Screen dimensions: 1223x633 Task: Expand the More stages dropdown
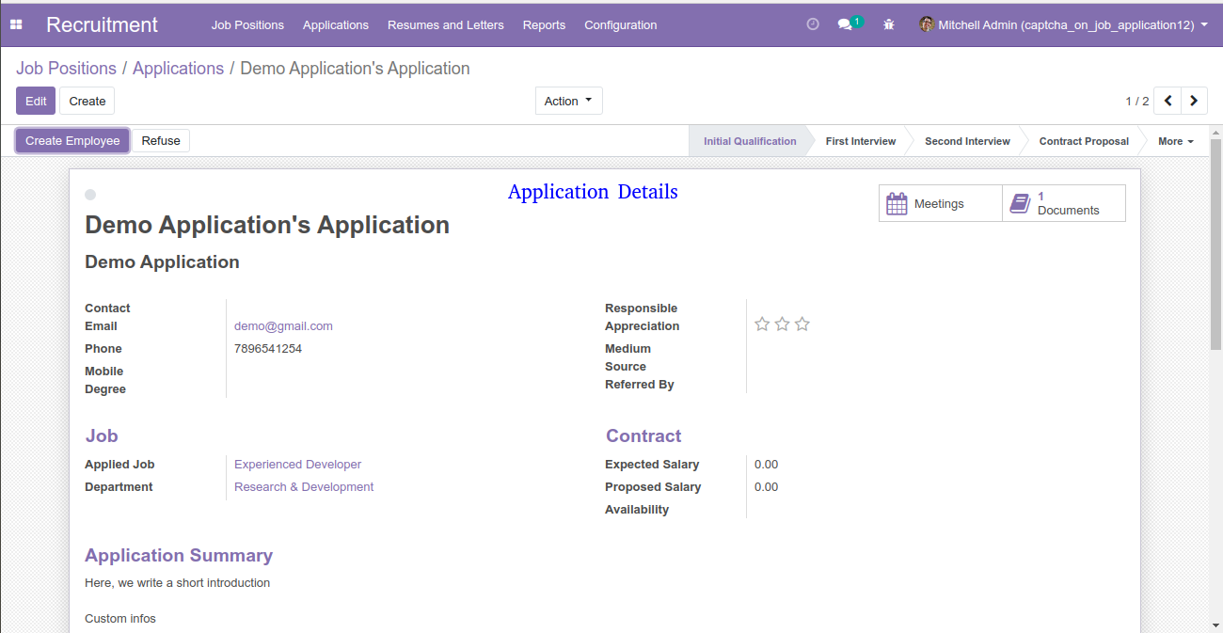(1175, 141)
